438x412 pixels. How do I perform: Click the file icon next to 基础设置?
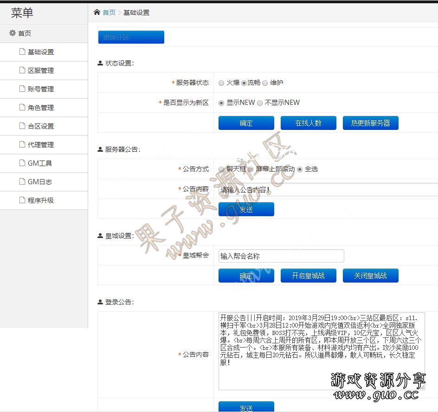22,51
